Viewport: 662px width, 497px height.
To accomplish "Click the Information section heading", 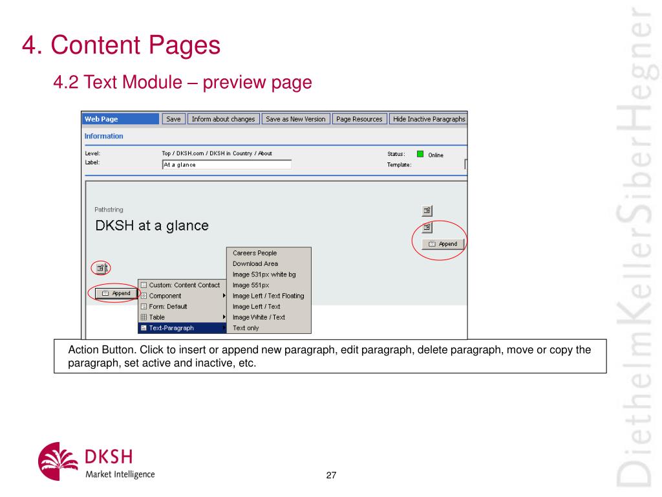I will [x=104, y=136].
